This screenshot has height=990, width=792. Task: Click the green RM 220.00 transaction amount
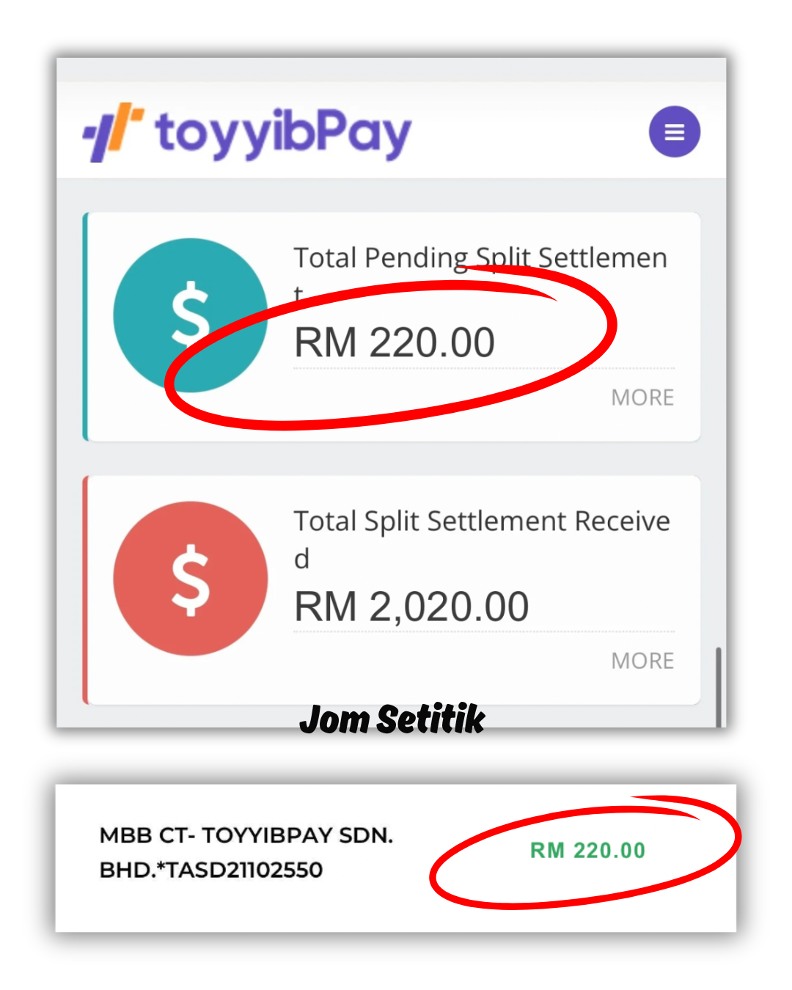pyautogui.click(x=587, y=851)
